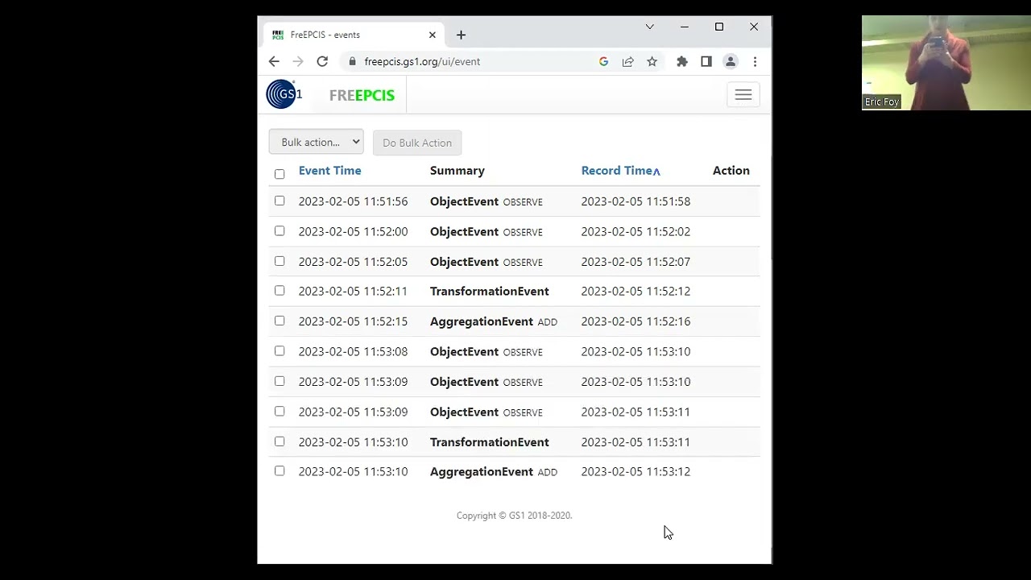
Task: Click the GS1 logo
Action: (x=284, y=94)
